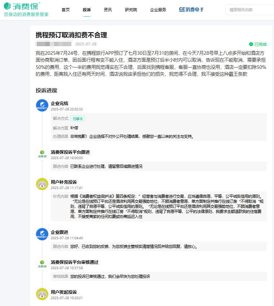Click the 补充内容 paragraph citing 消费者权益保护法
Screen dimensions: 274x306
tap(167, 206)
